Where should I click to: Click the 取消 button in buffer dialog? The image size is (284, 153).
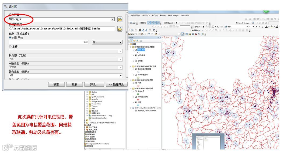point(75,84)
